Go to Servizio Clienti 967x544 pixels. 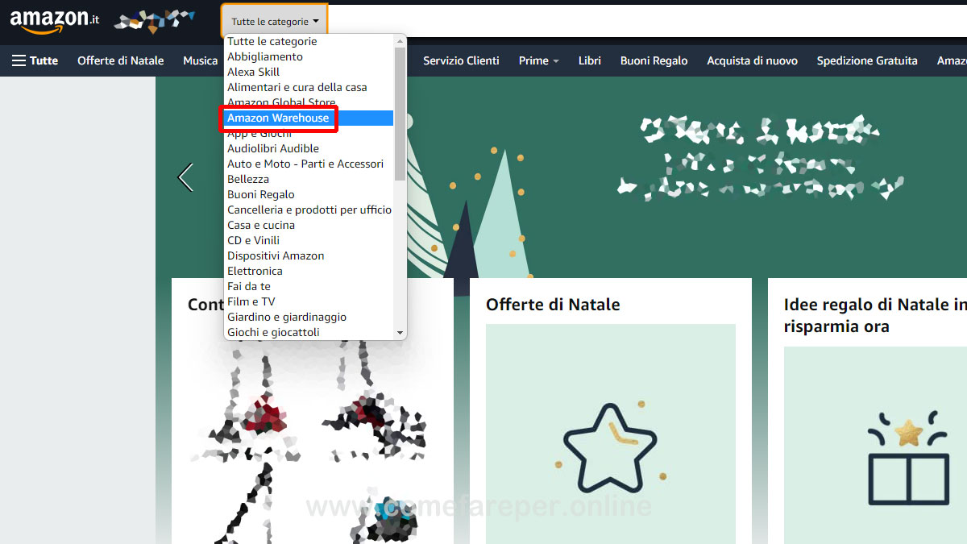[461, 60]
